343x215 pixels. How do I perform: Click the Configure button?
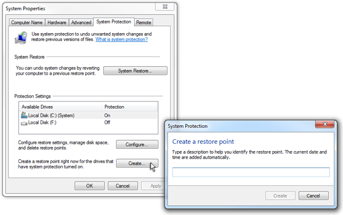tap(137, 144)
